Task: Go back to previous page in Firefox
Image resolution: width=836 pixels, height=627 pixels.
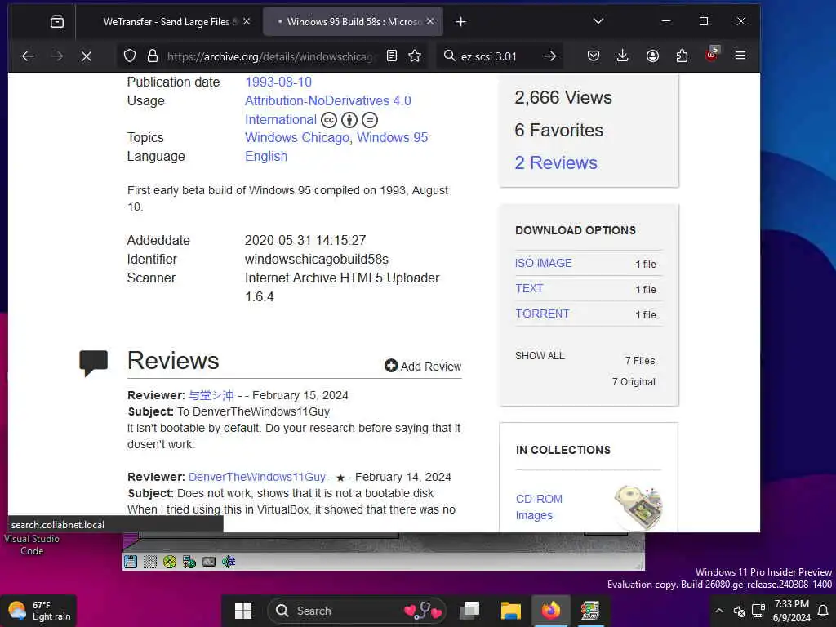Action: [x=28, y=56]
